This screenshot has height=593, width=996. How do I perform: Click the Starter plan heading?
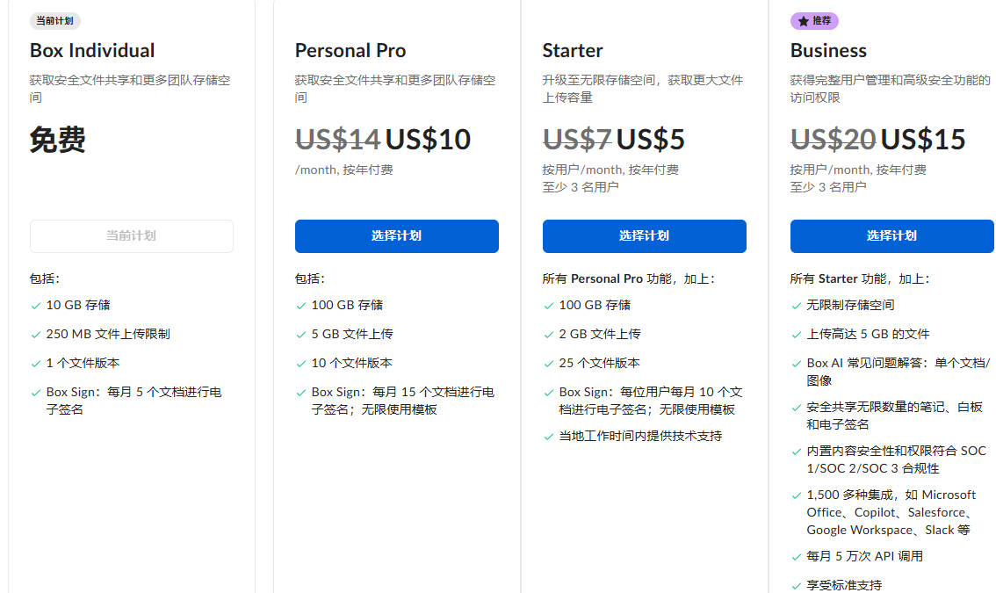pyautogui.click(x=573, y=50)
